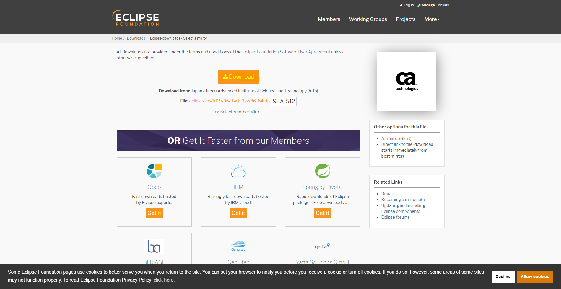This screenshot has height=289, width=561.
Task: Decline cookies in the banner
Action: 503,277
